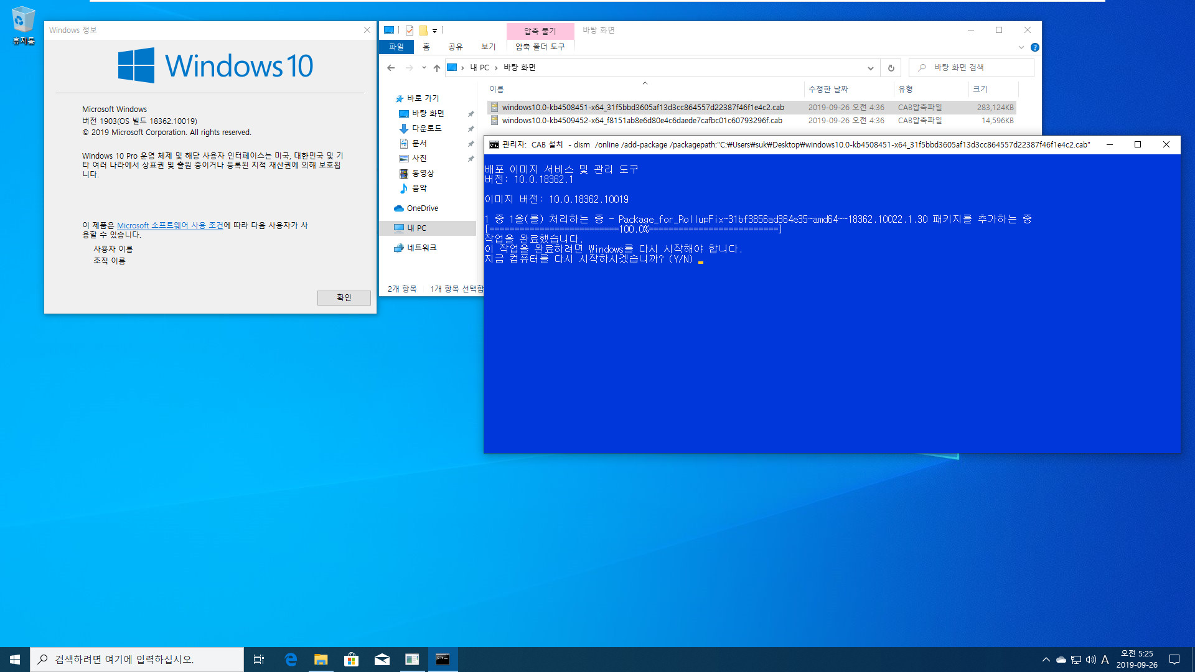Viewport: 1195px width, 672px height.
Task: Open 다운로드 in navigation pane
Action: [426, 128]
